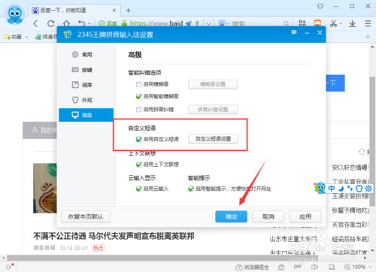Click the browser undo/restore icon
Viewport: 376px width, 272px height.
[82, 23]
